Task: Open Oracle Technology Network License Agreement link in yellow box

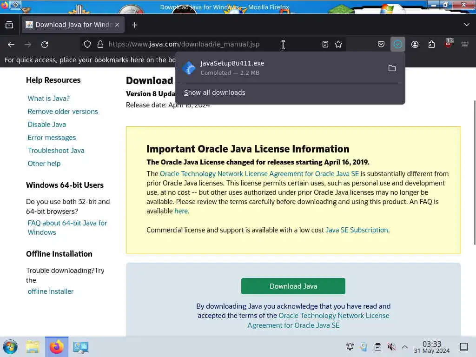Action: click(259, 174)
